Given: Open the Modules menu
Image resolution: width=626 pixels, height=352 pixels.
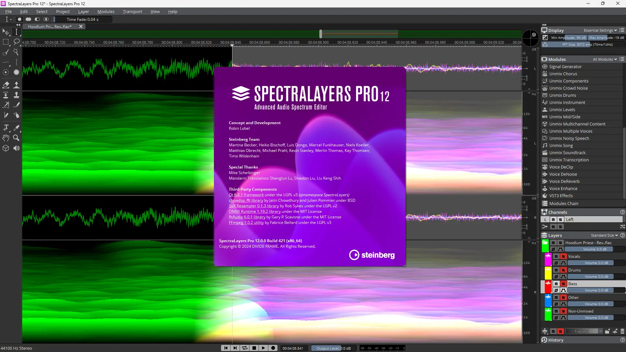Looking at the screenshot, I should tap(106, 11).
